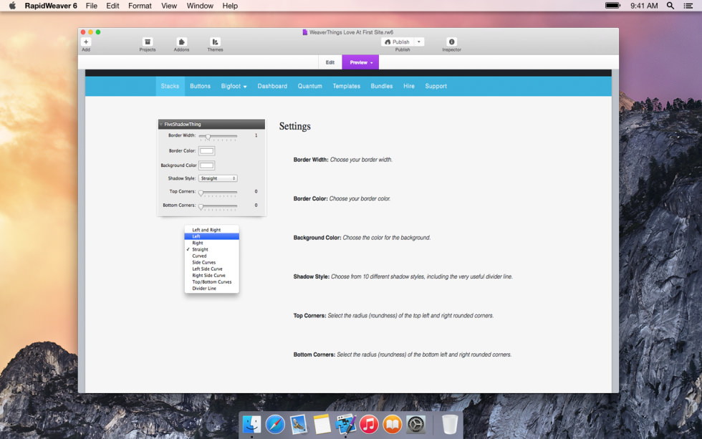Open Notes from the dock
This screenshot has width=702, height=439.
[x=322, y=424]
